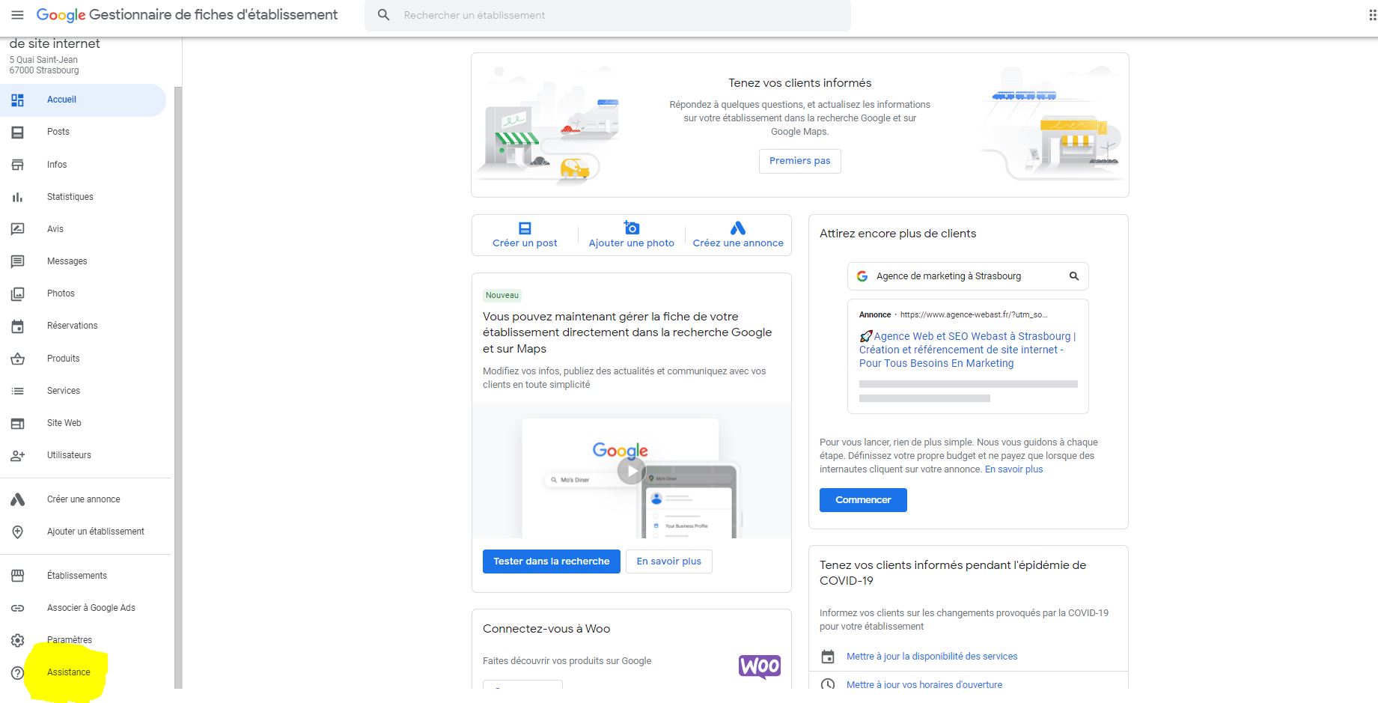
Task: Click the Messages chat icon
Action: point(17,261)
